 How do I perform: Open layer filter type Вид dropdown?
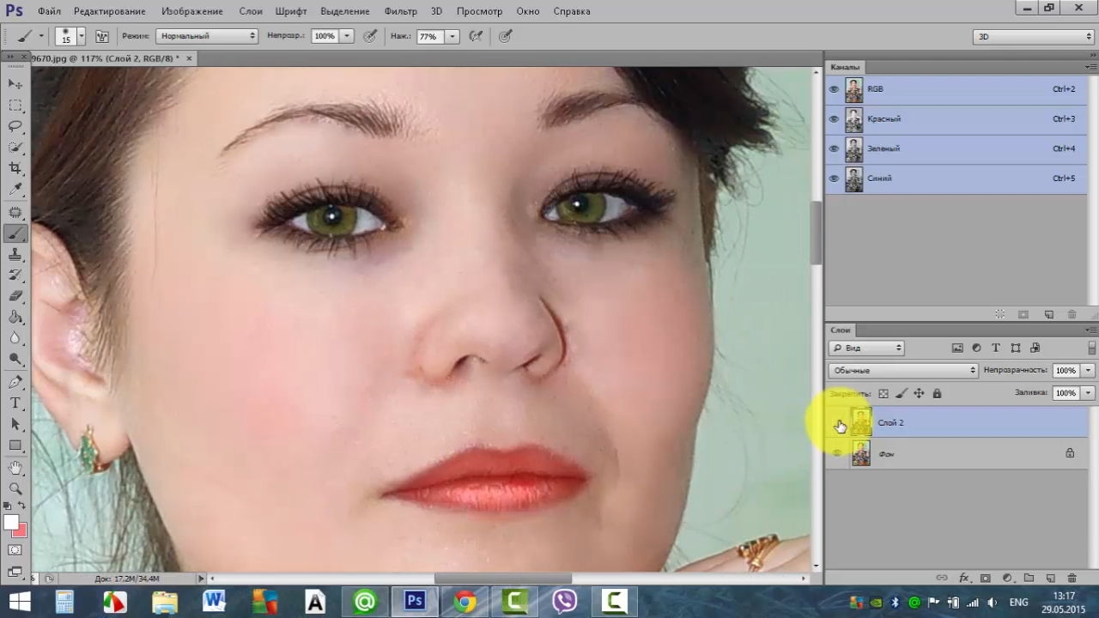click(866, 348)
